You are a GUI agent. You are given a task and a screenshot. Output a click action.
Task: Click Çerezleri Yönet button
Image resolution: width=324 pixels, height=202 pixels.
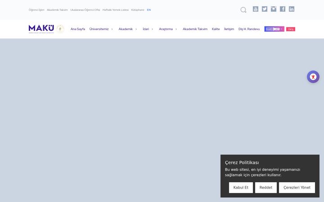point(297,188)
